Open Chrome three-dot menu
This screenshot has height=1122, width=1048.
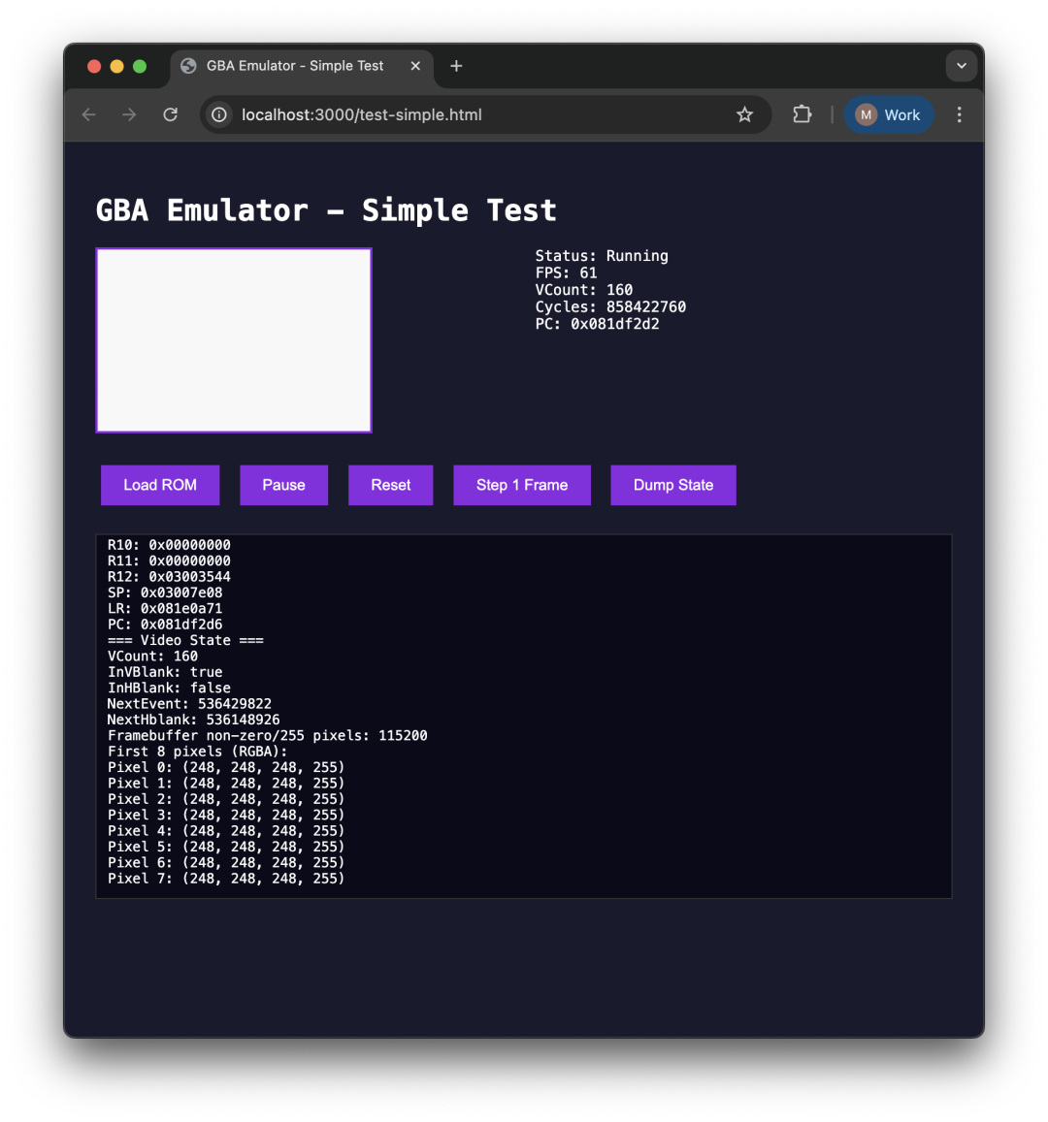click(960, 114)
